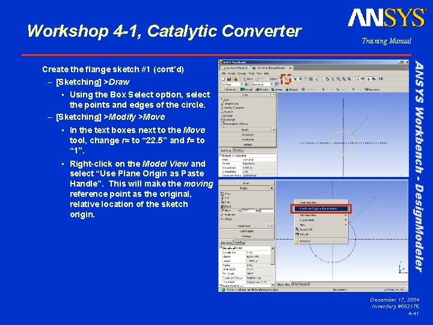
Task: Click the Revolve feature button
Action: 262,90
